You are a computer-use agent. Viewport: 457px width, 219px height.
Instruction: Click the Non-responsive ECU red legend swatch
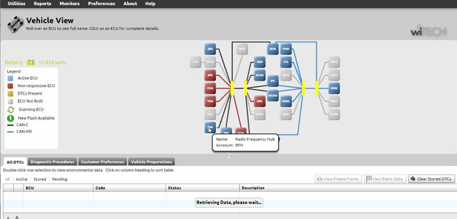10,86
